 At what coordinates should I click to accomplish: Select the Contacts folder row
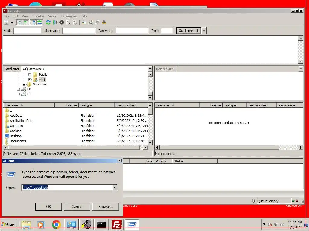(x=76, y=126)
